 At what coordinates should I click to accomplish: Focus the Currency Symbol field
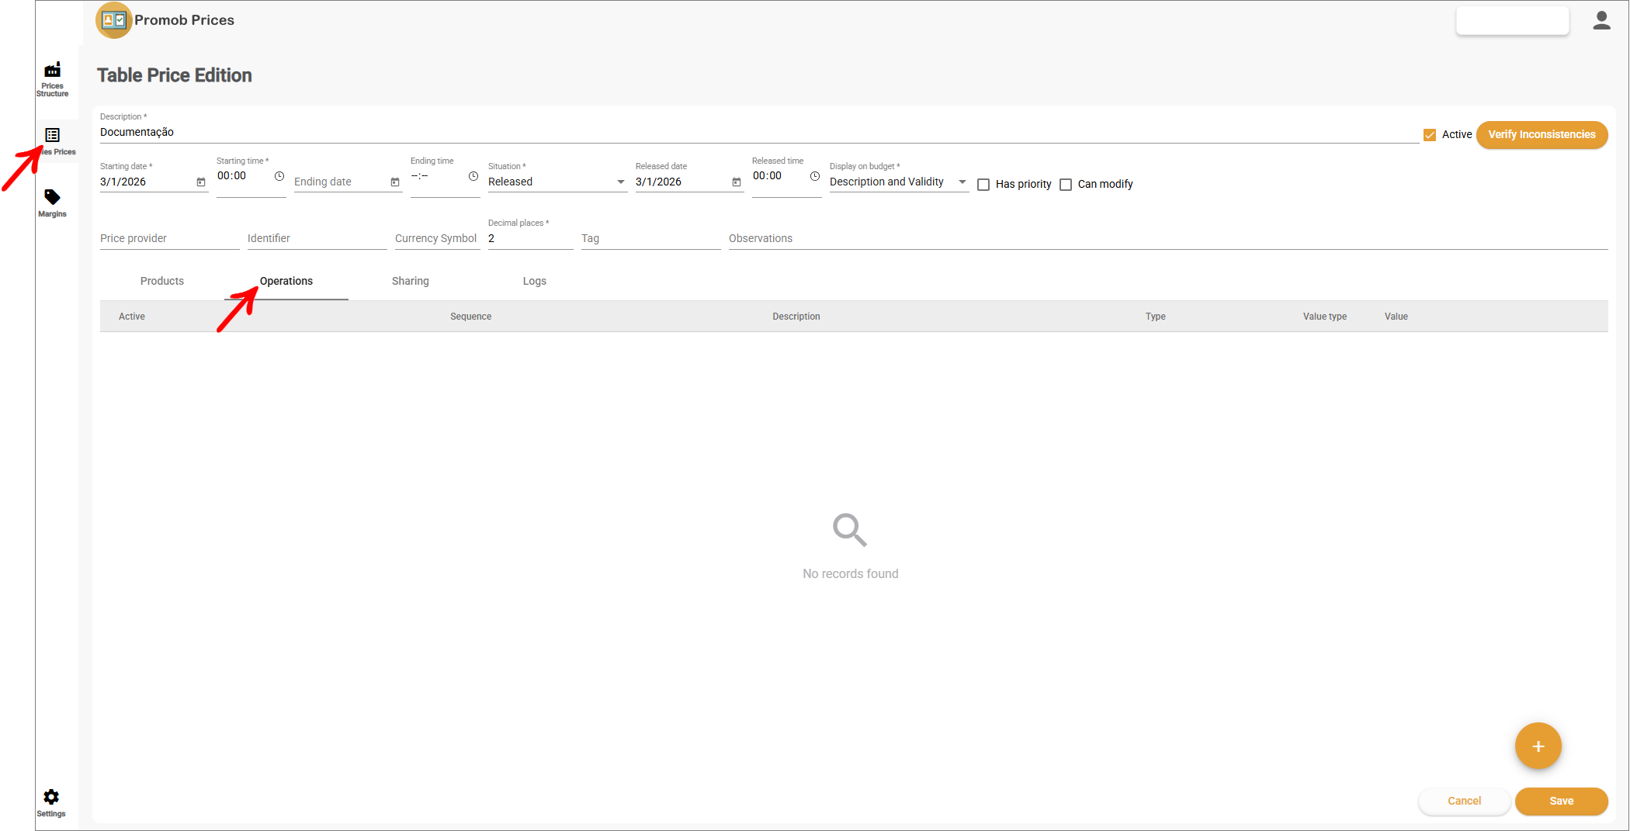click(437, 239)
